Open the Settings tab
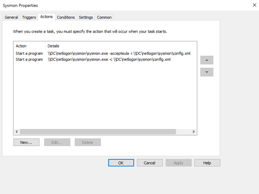This screenshot has width=259, height=194. click(86, 17)
